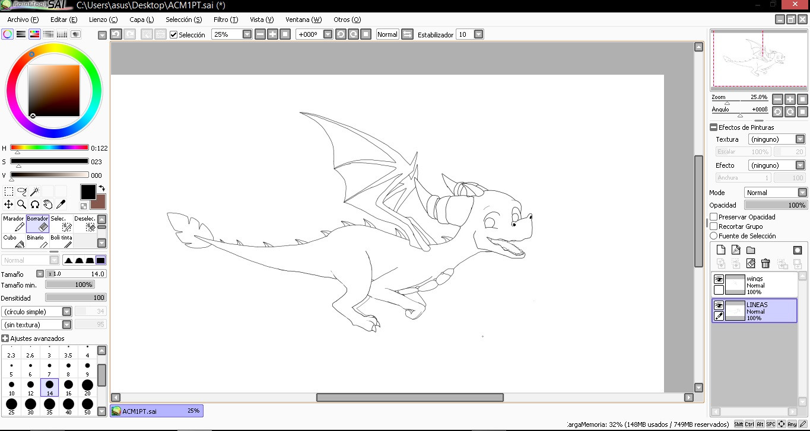The image size is (810, 431).
Task: Expand Ajustes avanzados section
Action: (x=5, y=339)
